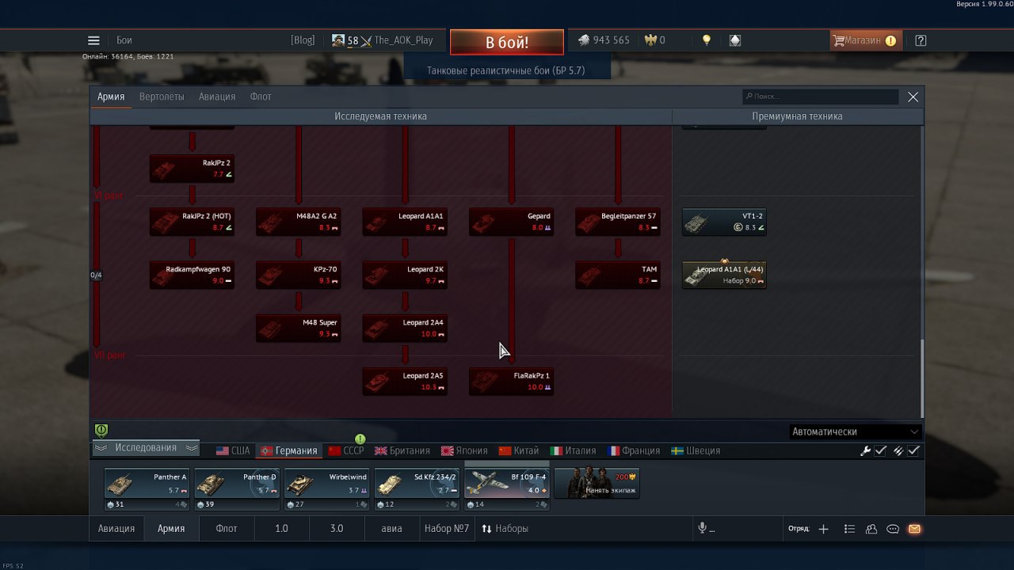The width and height of the screenshot is (1014, 570).
Task: Switch to the Флот research tab
Action: click(x=261, y=97)
